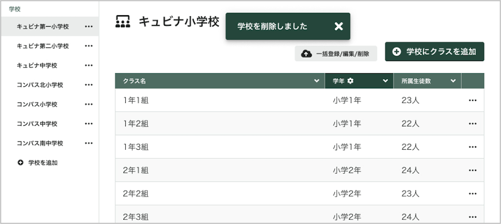Click the キュビナ小学校 page title
The height and width of the screenshot is (224, 501).
click(x=179, y=21)
